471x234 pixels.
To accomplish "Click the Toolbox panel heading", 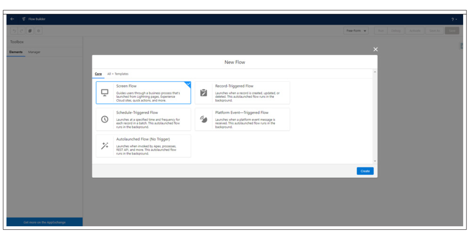I will click(x=17, y=42).
